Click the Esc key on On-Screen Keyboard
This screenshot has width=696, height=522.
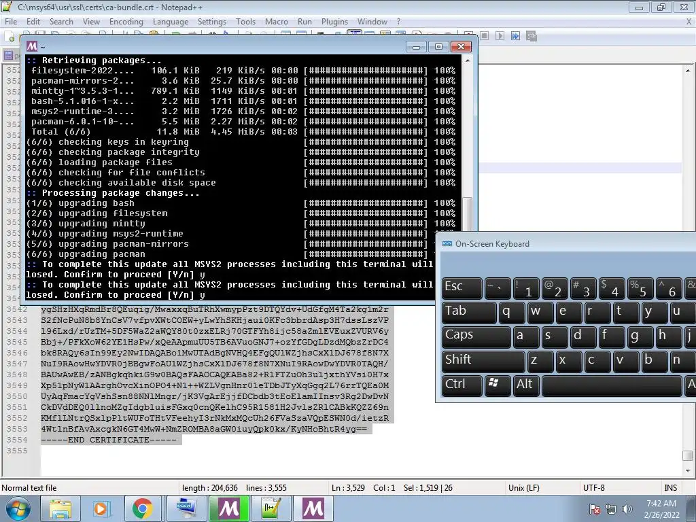coord(462,288)
